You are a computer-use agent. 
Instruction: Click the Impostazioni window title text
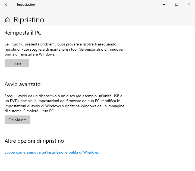pyautogui.click(x=26, y=5)
